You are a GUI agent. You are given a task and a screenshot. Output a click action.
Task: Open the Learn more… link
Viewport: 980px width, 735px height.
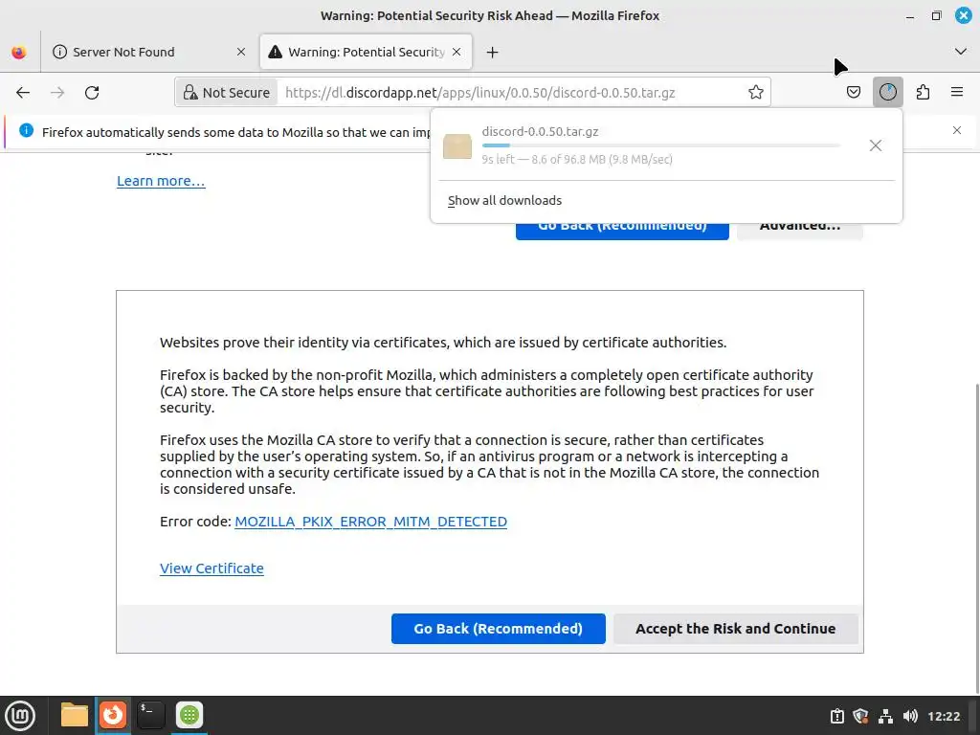click(161, 181)
